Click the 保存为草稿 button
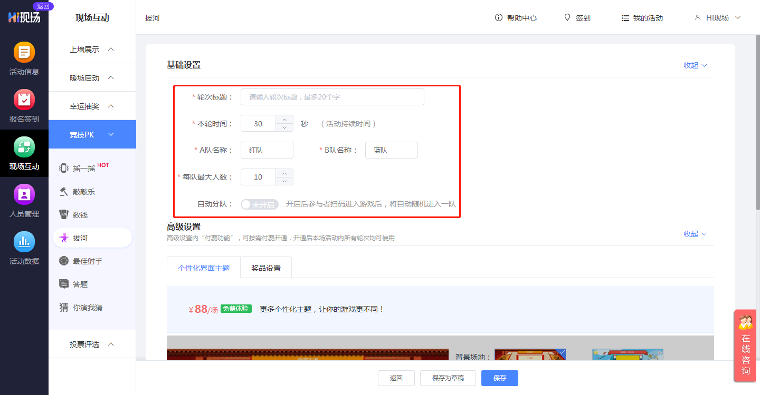The width and height of the screenshot is (760, 395). (x=448, y=378)
